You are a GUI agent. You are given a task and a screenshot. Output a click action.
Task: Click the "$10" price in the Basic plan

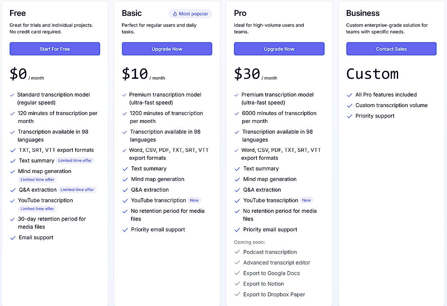point(134,73)
